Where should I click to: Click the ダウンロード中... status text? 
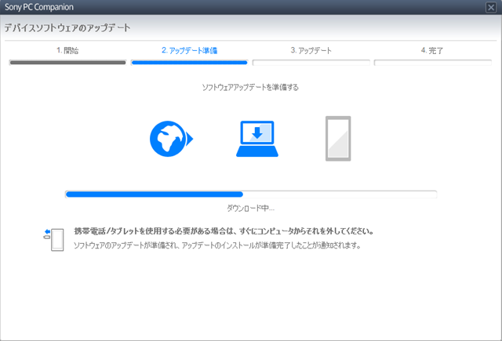(251, 209)
